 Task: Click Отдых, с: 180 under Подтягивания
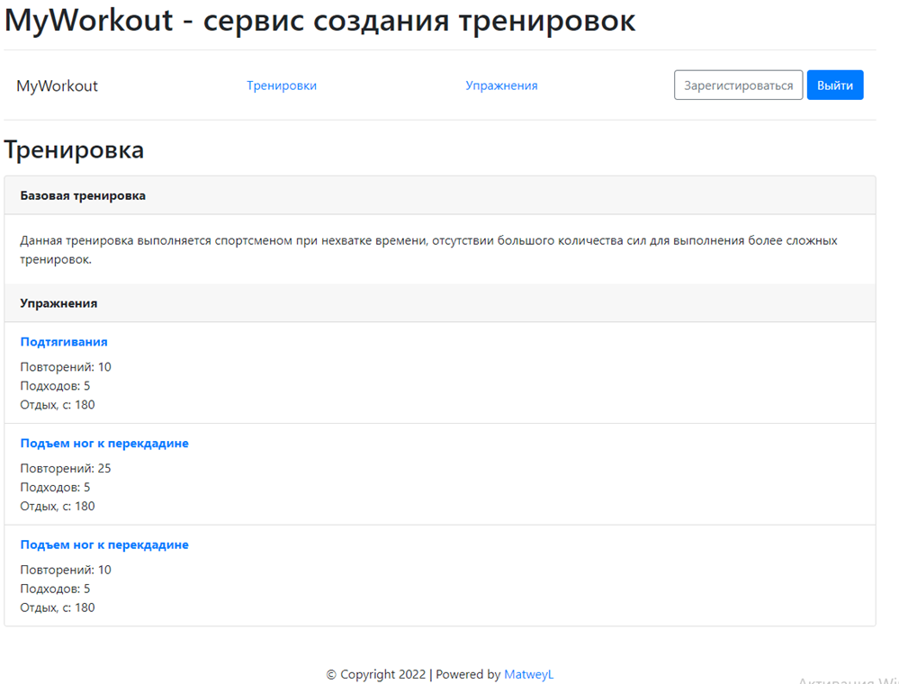pyautogui.click(x=58, y=404)
